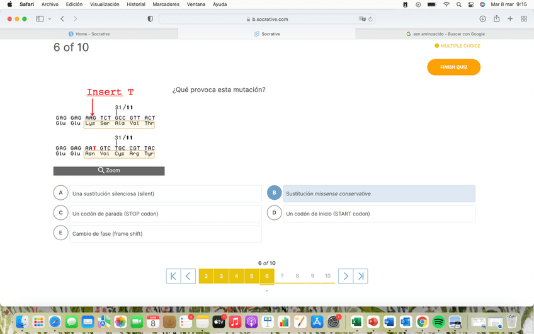Screen dimensions: 534x334
Task: Click the translate page icon in address bar
Action: pyautogui.click(x=362, y=19)
